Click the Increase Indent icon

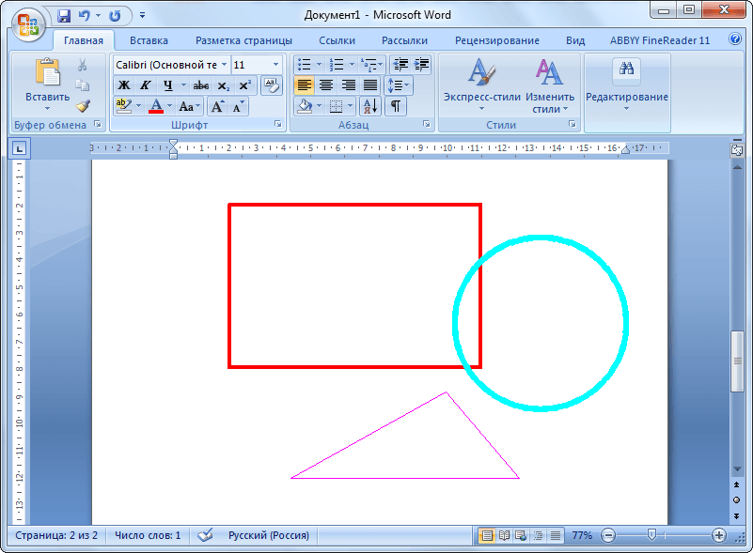(421, 65)
